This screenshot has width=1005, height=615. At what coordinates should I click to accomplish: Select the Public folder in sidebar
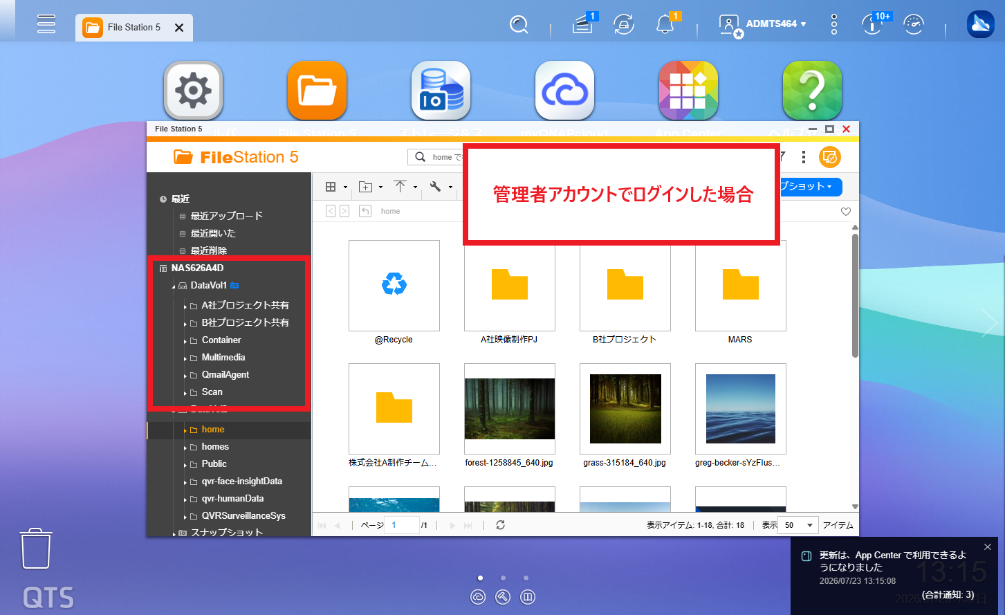tap(214, 463)
